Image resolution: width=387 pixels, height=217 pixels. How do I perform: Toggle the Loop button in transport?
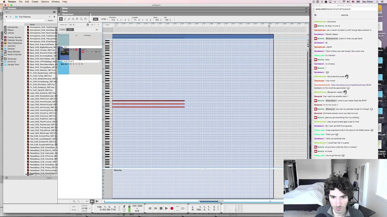183,208
